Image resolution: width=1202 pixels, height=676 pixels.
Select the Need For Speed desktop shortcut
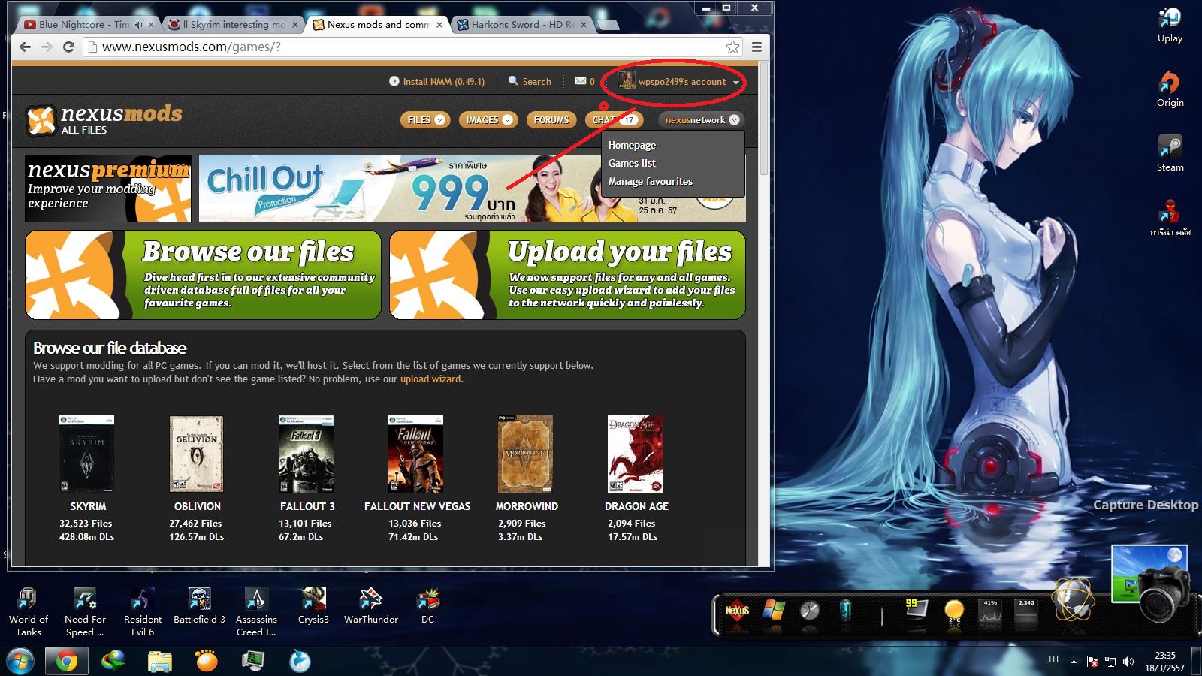point(85,612)
